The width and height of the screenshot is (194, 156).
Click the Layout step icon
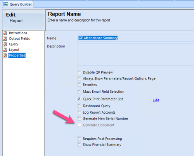tap(5, 50)
